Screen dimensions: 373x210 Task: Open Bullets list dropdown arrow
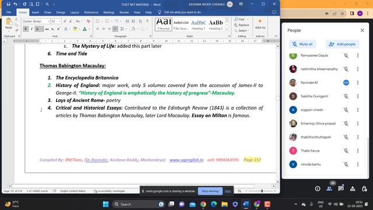point(102,22)
